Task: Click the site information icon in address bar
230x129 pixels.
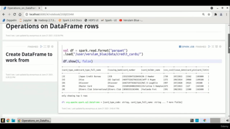Action: pyautogui.click(x=27, y=14)
